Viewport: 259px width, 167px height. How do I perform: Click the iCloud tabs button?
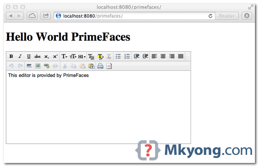pyautogui.click(x=32, y=16)
